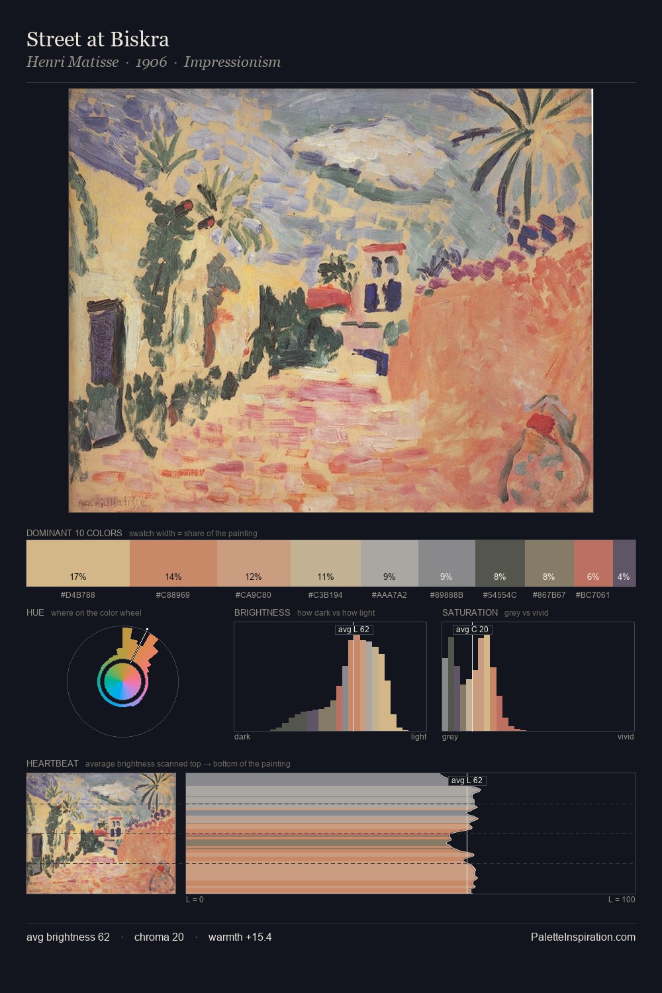This screenshot has width=662, height=993.
Task: Click the brightness histogram chart
Action: tap(330, 677)
